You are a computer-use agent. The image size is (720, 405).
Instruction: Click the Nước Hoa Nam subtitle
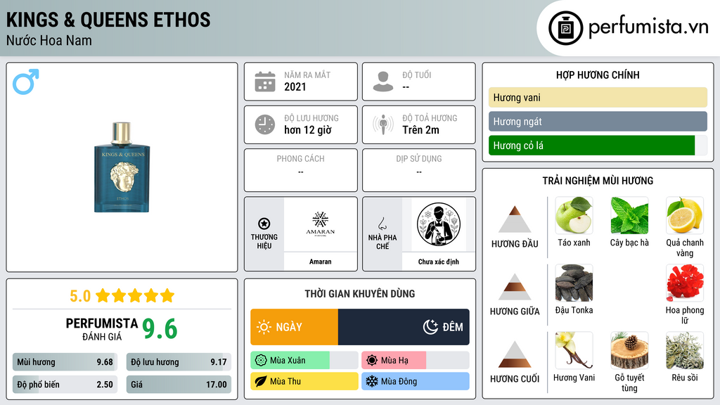click(49, 40)
